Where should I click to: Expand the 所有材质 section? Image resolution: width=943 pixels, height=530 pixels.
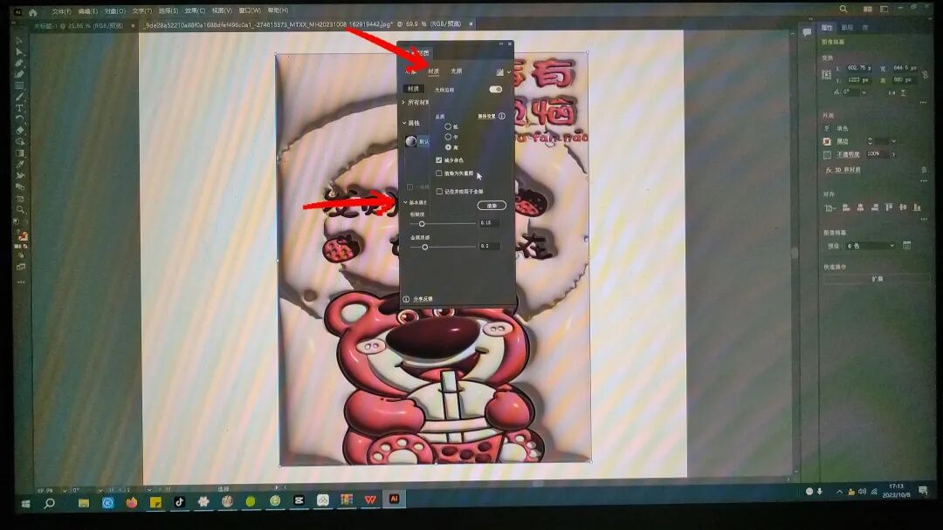(403, 103)
